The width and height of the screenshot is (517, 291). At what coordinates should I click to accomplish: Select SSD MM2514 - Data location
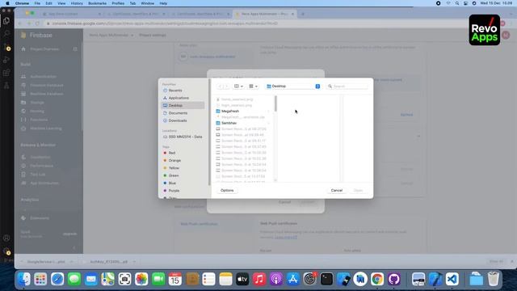(183, 137)
